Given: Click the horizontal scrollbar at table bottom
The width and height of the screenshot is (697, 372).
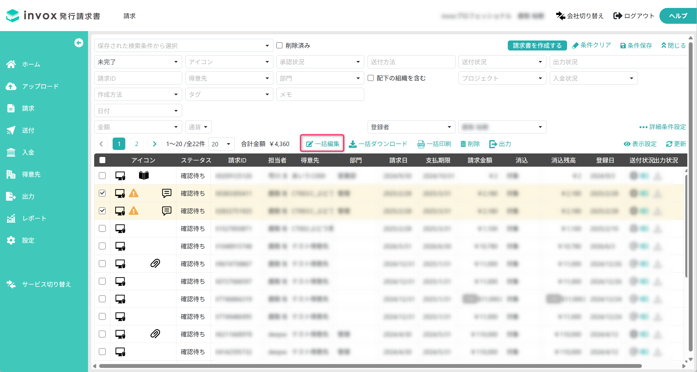Looking at the screenshot, I should tap(371, 366).
